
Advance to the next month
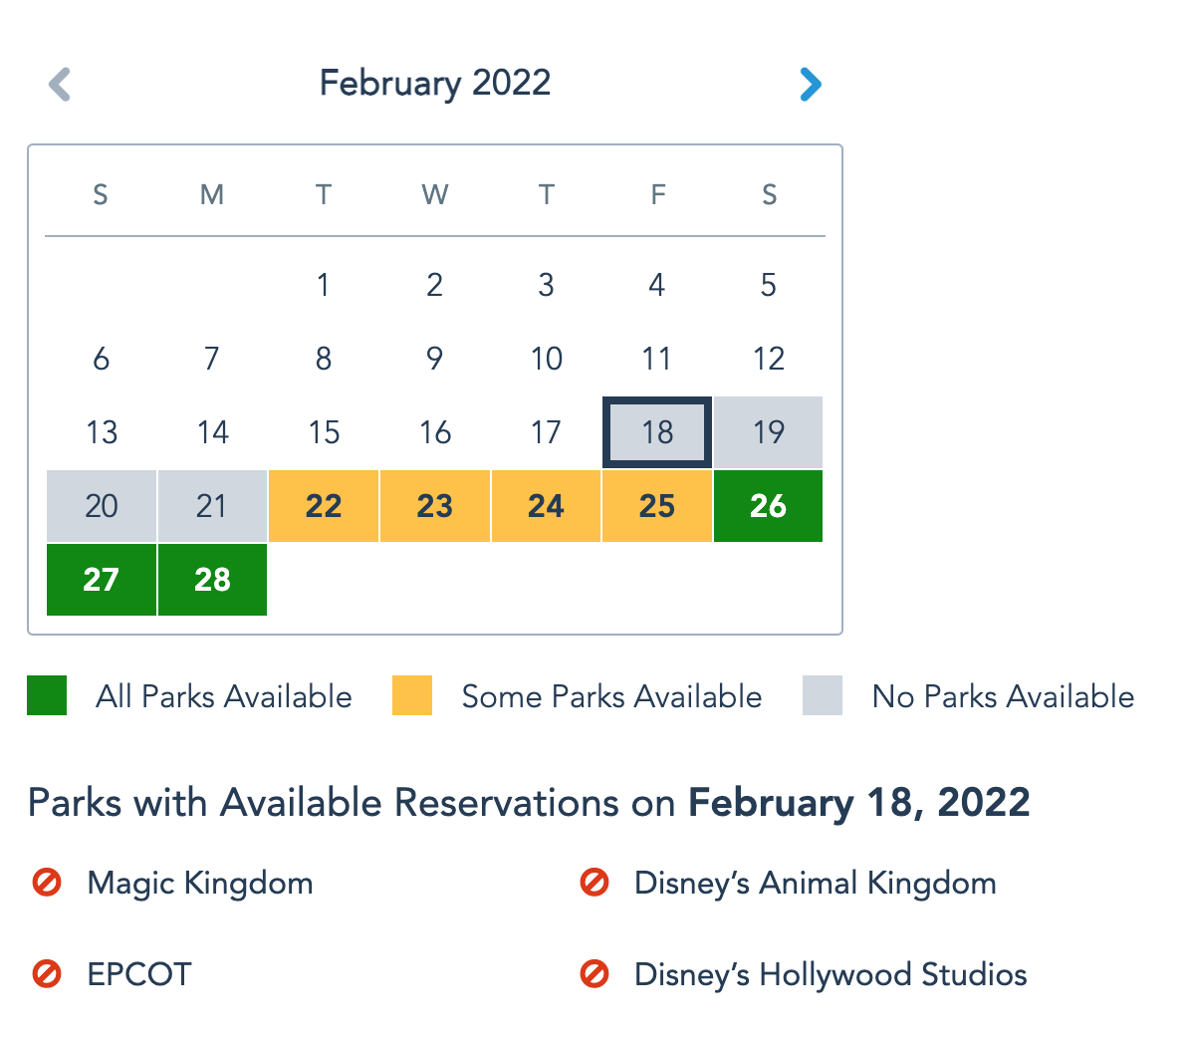[x=811, y=85]
